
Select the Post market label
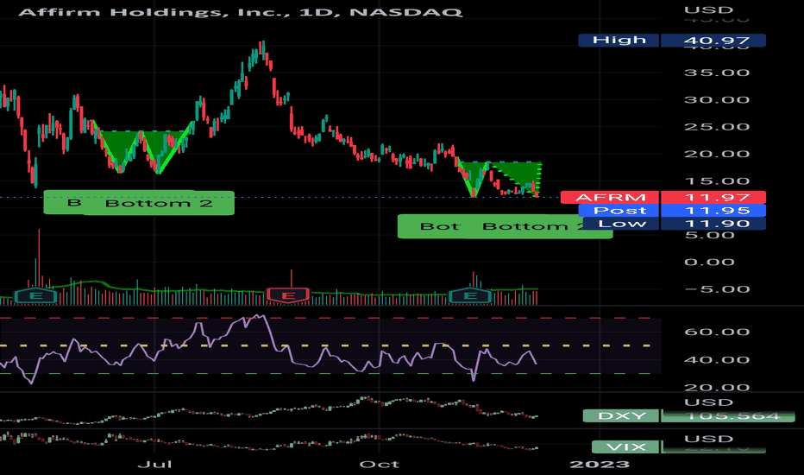(x=619, y=211)
